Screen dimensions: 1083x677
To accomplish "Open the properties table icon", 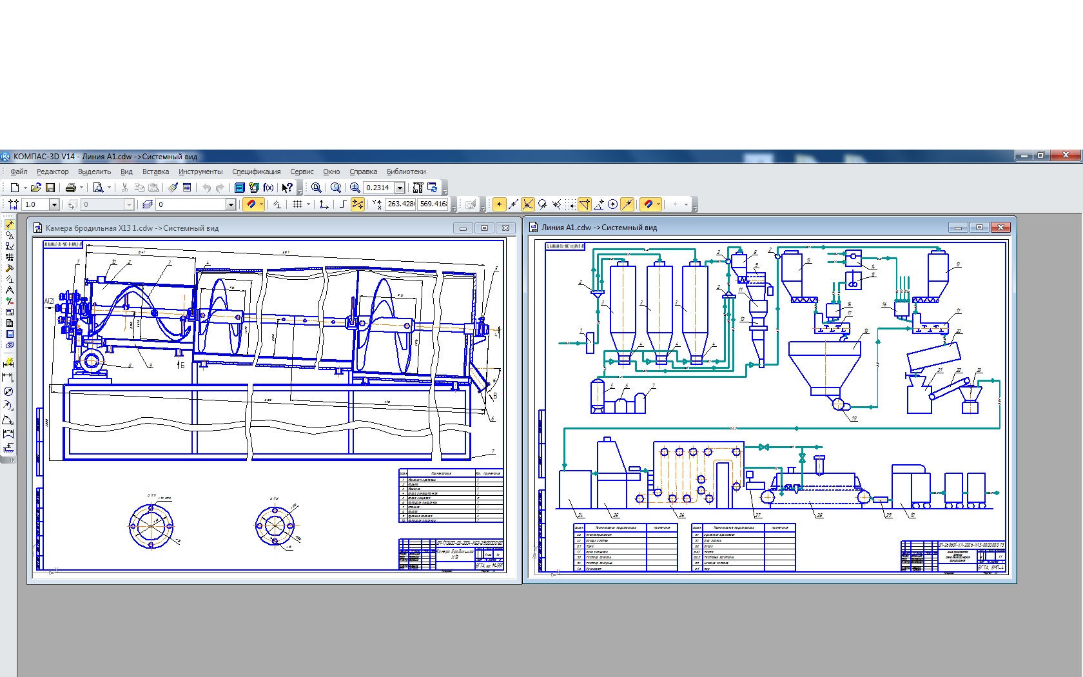I will [187, 188].
